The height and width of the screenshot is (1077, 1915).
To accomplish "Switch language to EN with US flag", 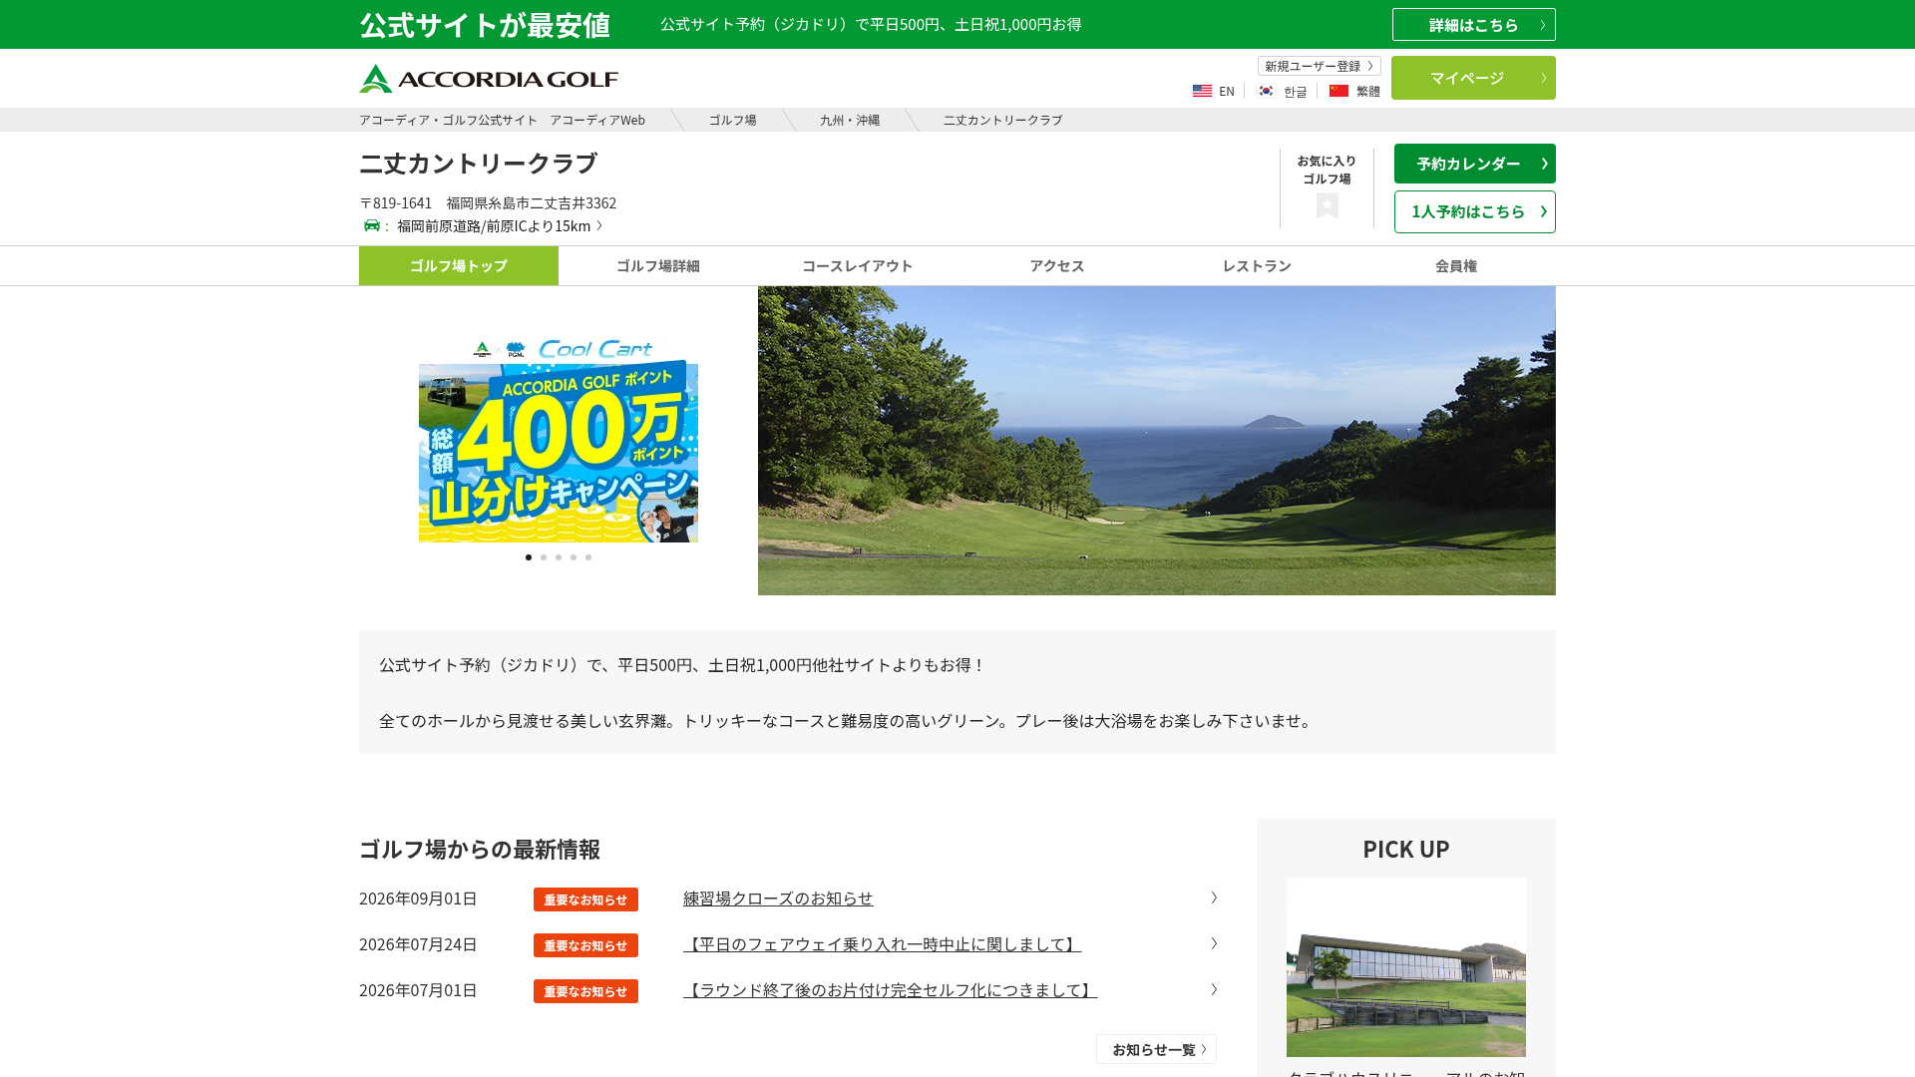I will 1214,91.
